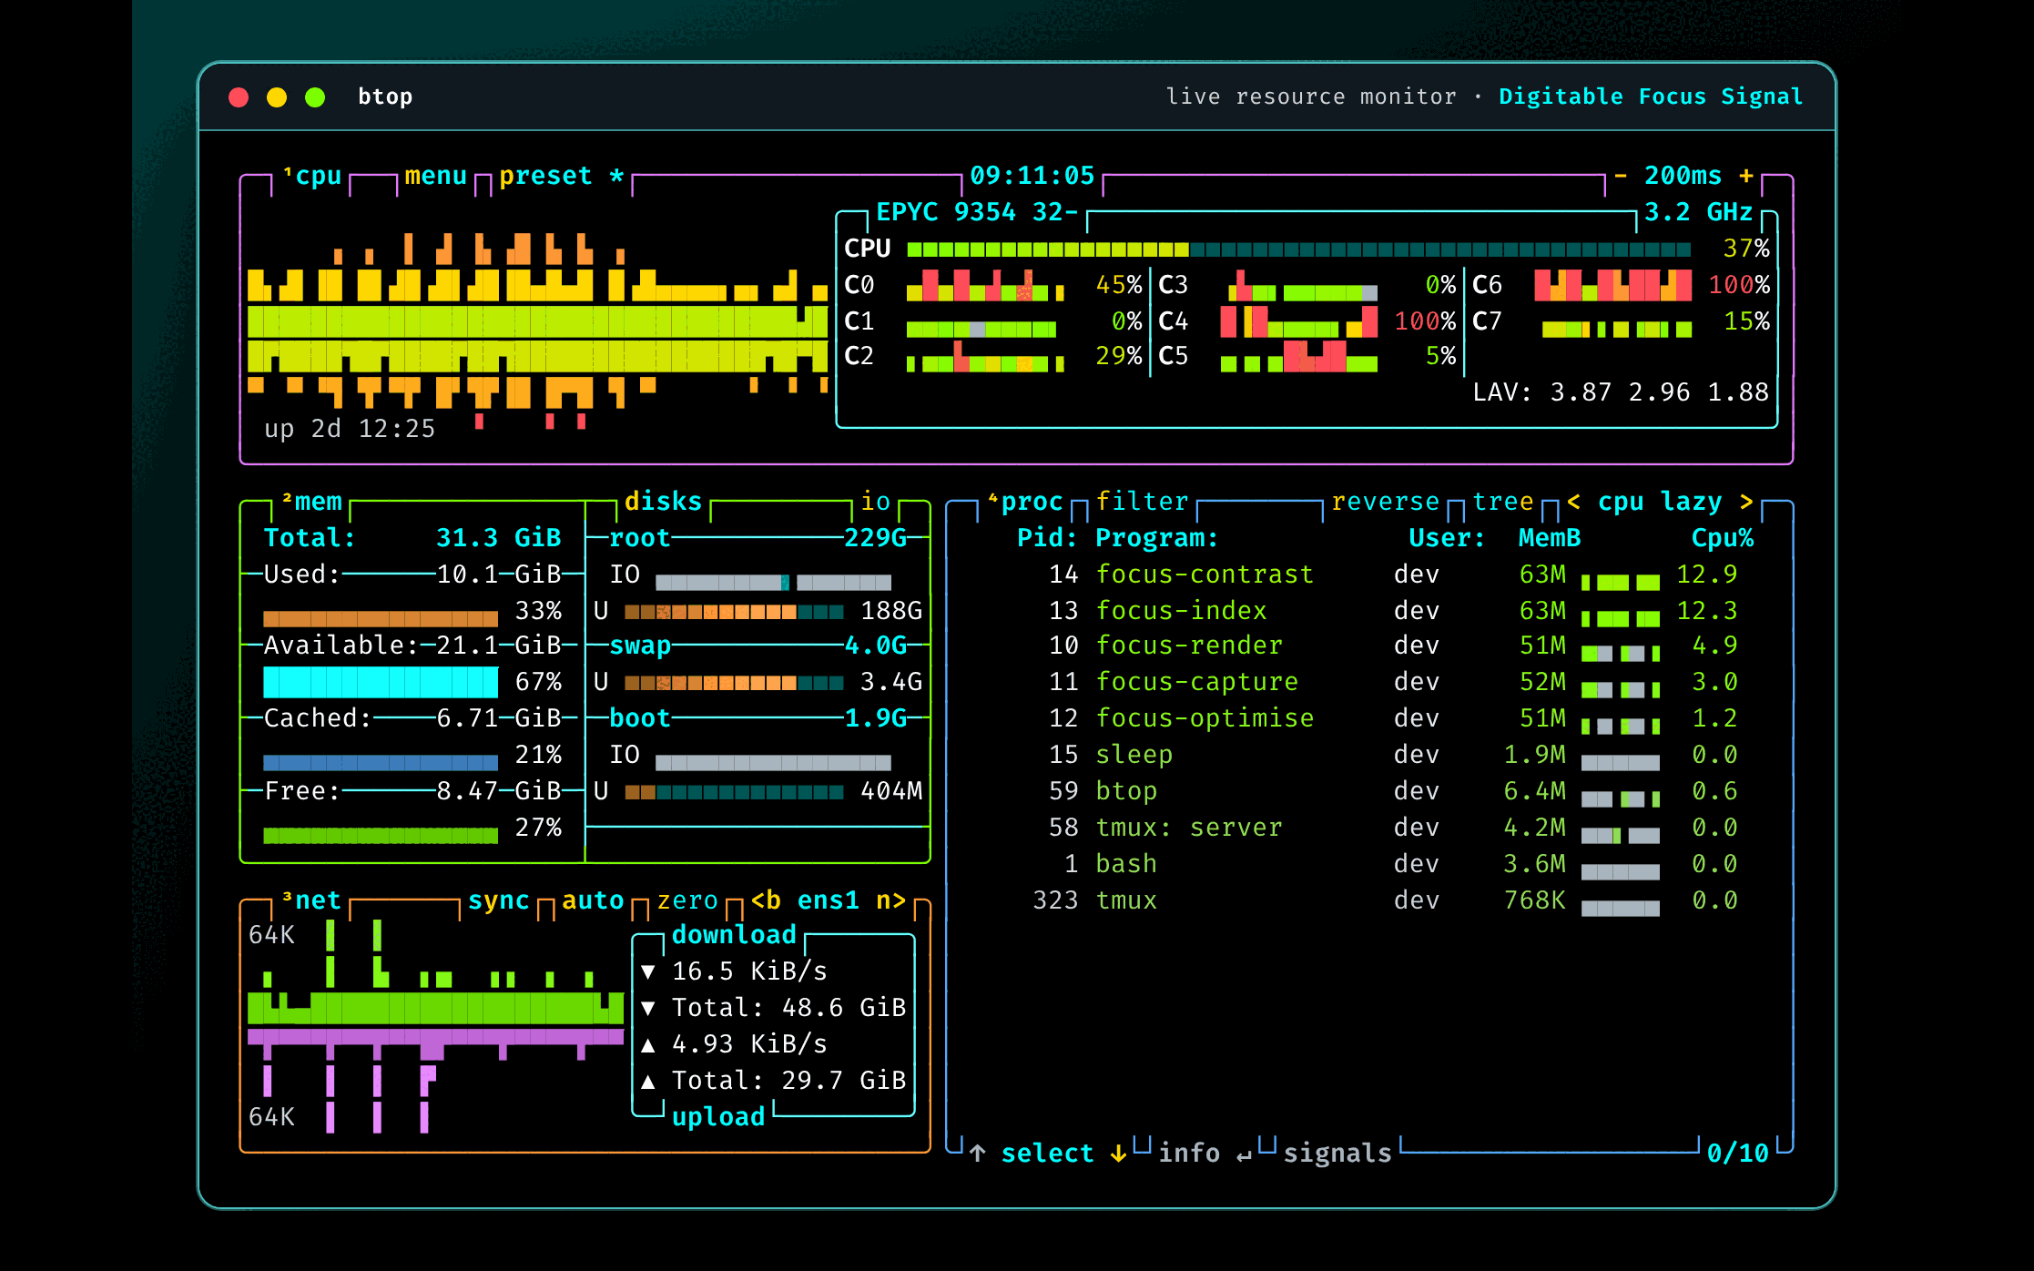2034x1271 pixels.
Task: Click the MemB column header
Action: (x=1550, y=538)
